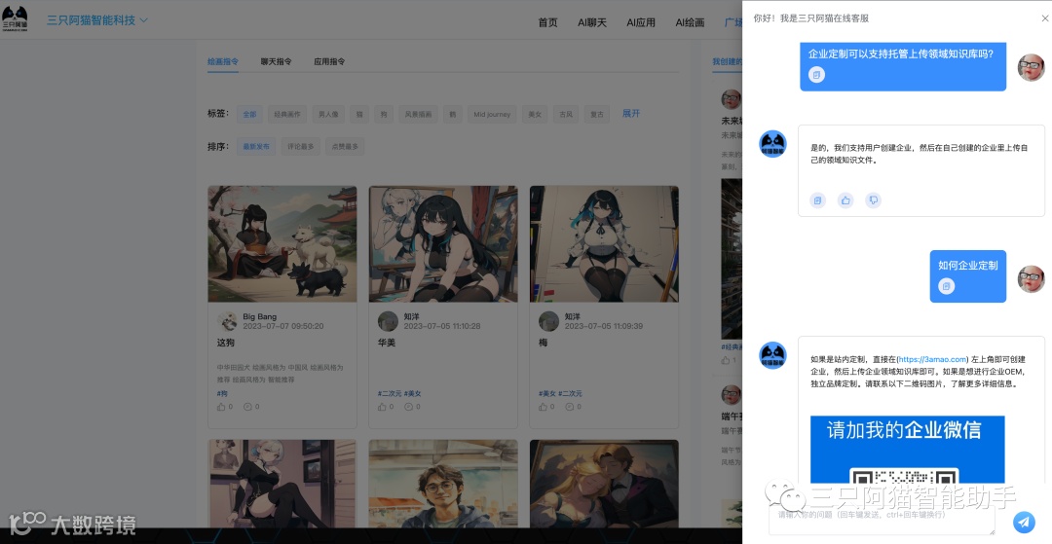Click the 请加我的企业微信 QR code image
The height and width of the screenshot is (544, 1052).
[907, 450]
